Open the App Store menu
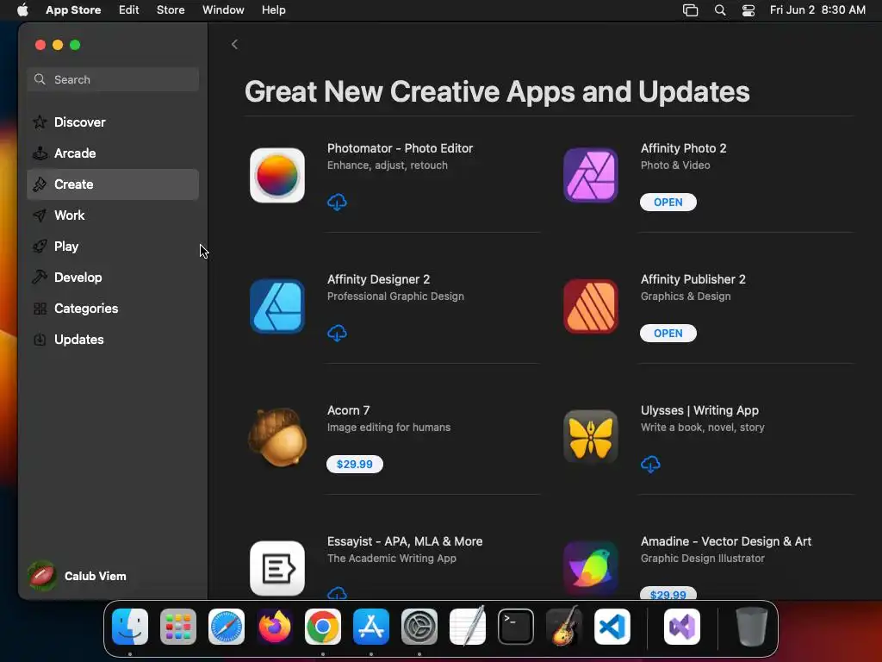Screen dimensions: 882x662 pos(73,9)
